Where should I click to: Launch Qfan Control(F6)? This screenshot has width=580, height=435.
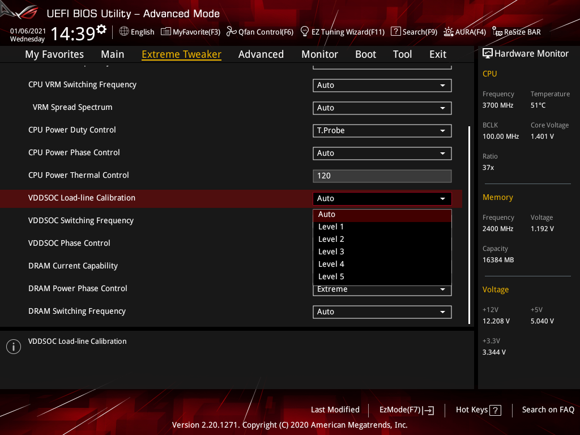coord(259,32)
